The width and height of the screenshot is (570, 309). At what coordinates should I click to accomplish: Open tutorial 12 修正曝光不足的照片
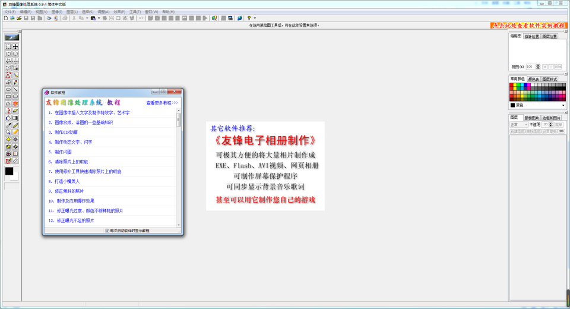(71, 220)
